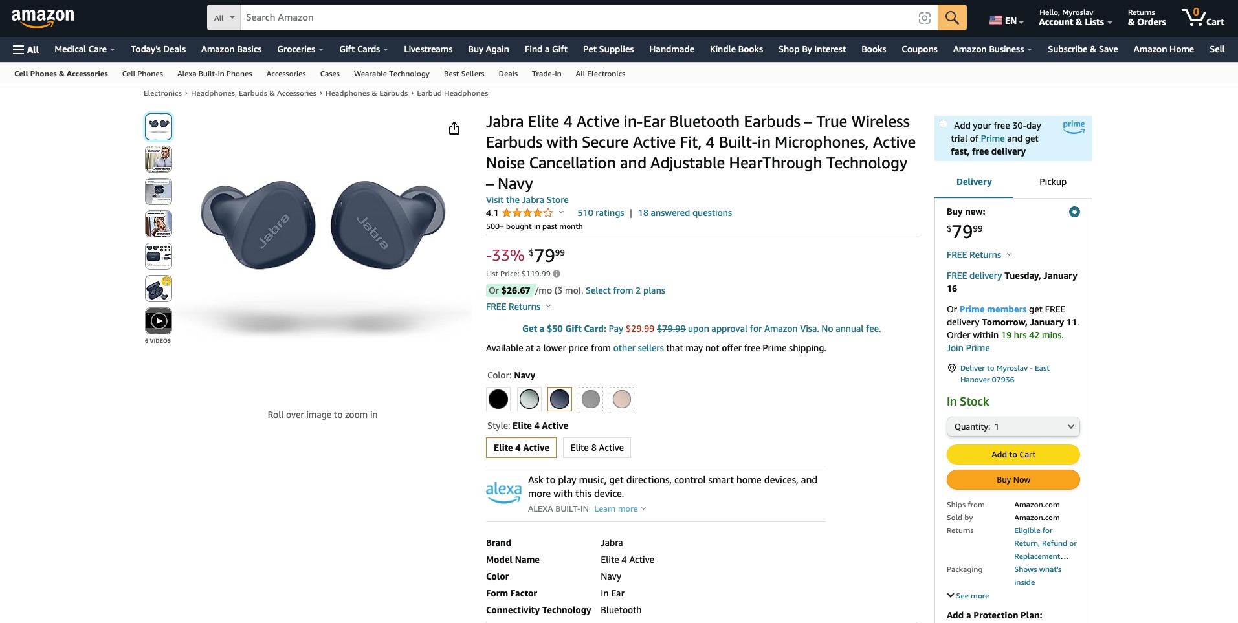Click the share icon above product image
Viewport: 1238px width, 623px height.
coord(454,128)
